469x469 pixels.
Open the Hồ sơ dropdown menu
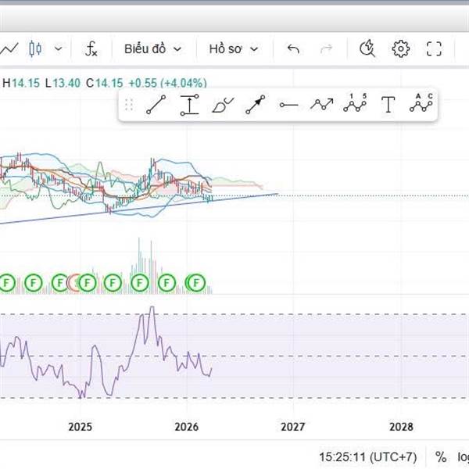233,49
